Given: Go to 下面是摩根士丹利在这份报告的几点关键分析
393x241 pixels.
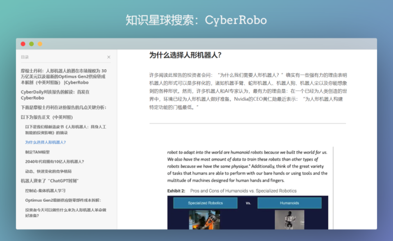Looking at the screenshot, I should pos(63,107).
